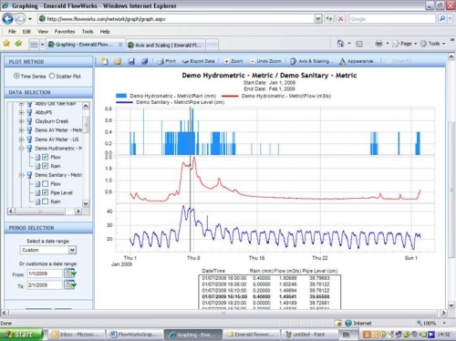This screenshot has height=341, width=456.
Task: Open the Custom date range dropdown
Action: pos(72,250)
